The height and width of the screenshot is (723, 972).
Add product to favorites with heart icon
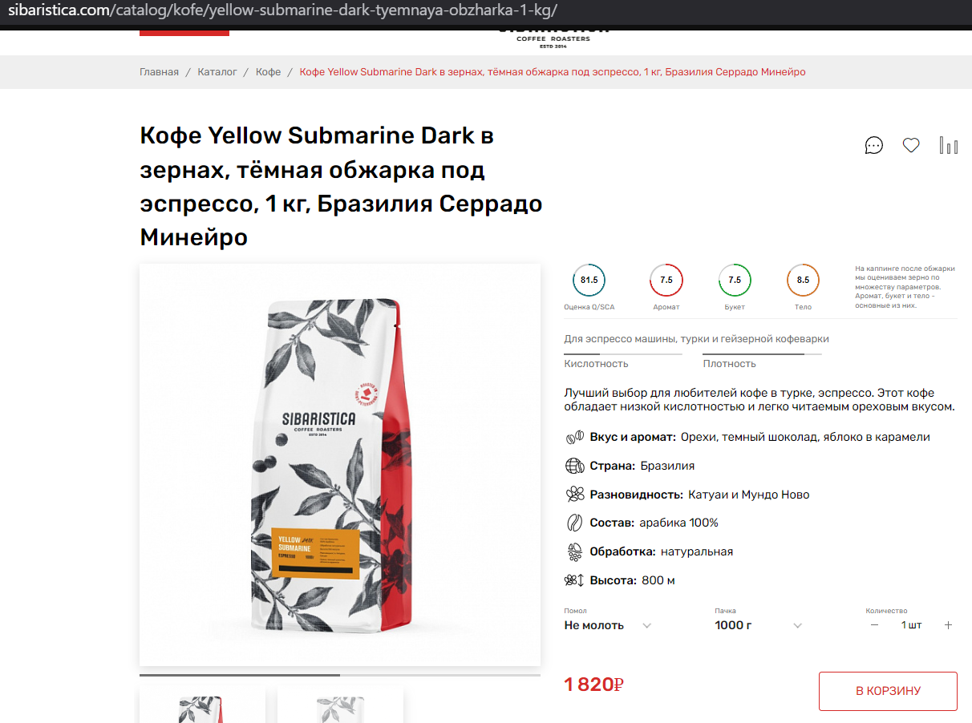911,146
